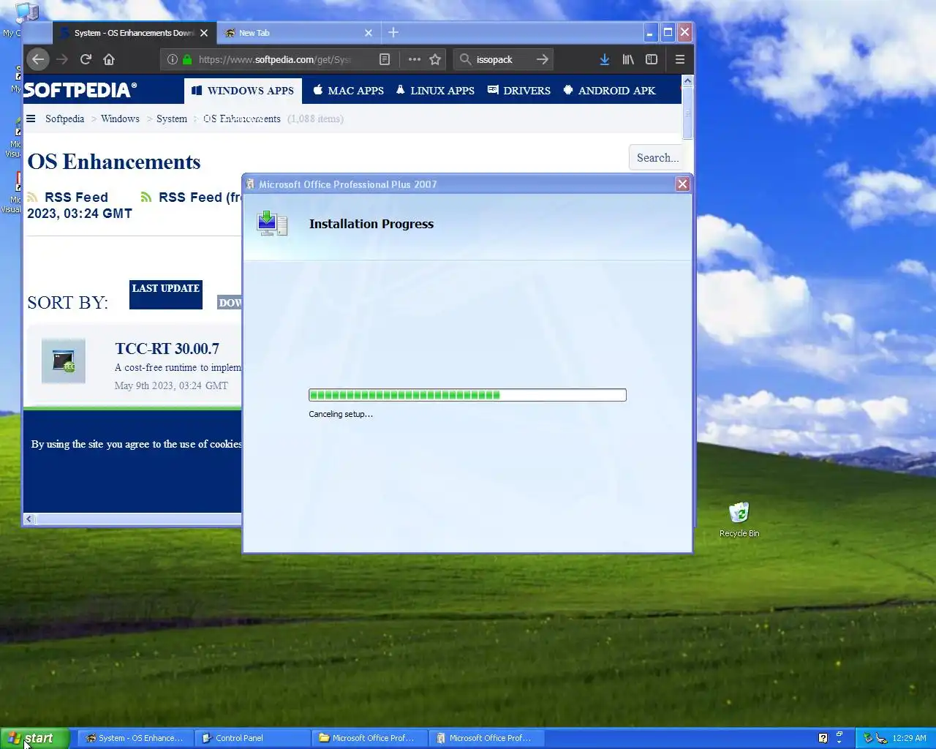The width and height of the screenshot is (936, 749).
Task: Click the Softpedia logo
Action: point(80,90)
